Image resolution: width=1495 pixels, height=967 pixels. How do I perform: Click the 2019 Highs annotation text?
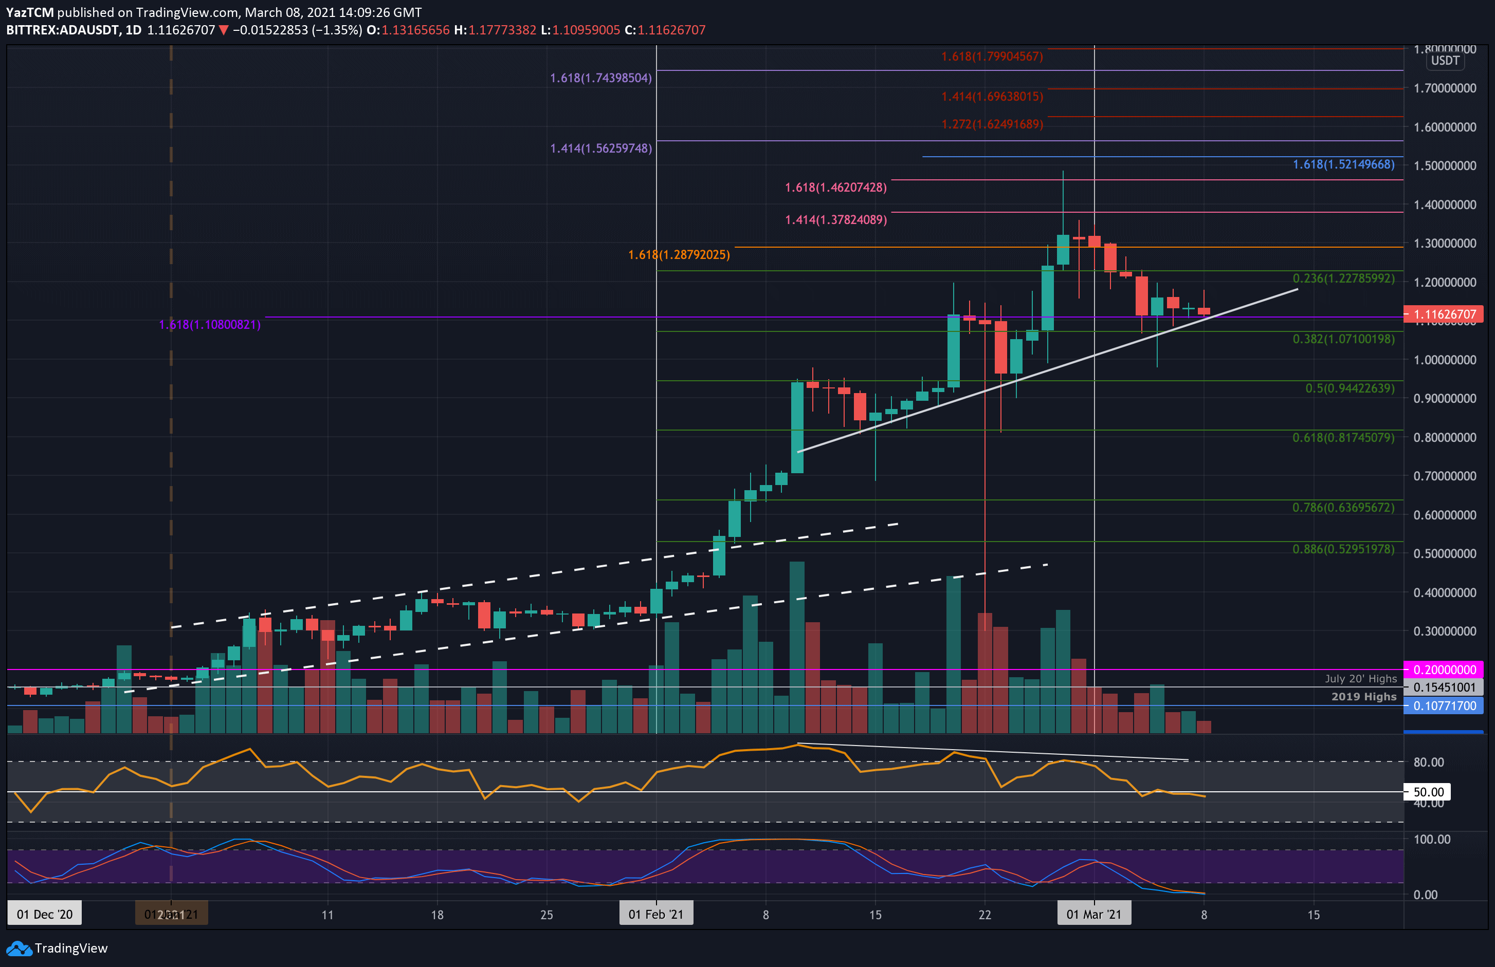[x=1364, y=696]
